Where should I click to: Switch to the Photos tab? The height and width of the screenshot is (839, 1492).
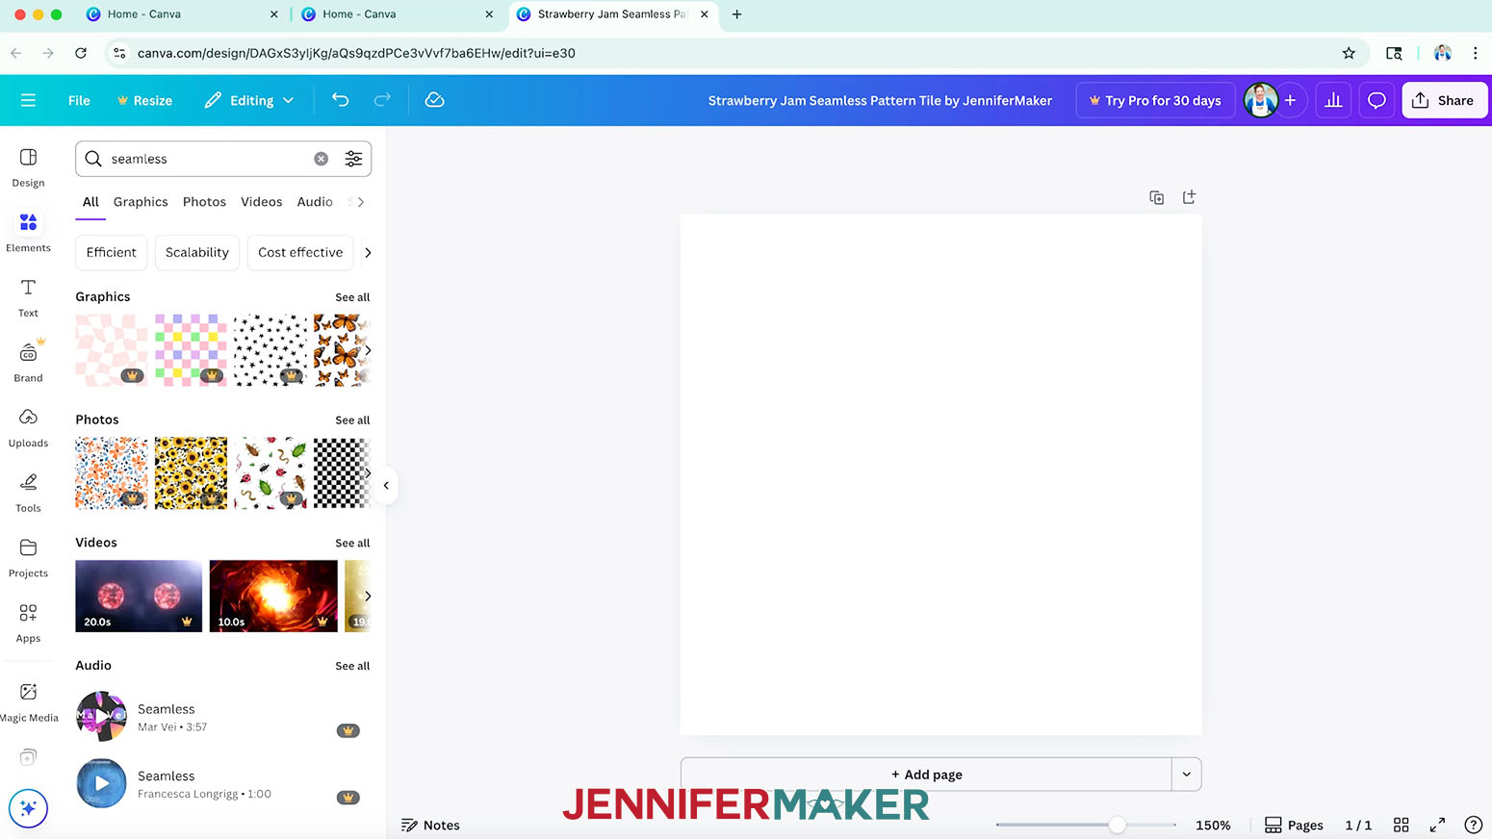point(204,202)
